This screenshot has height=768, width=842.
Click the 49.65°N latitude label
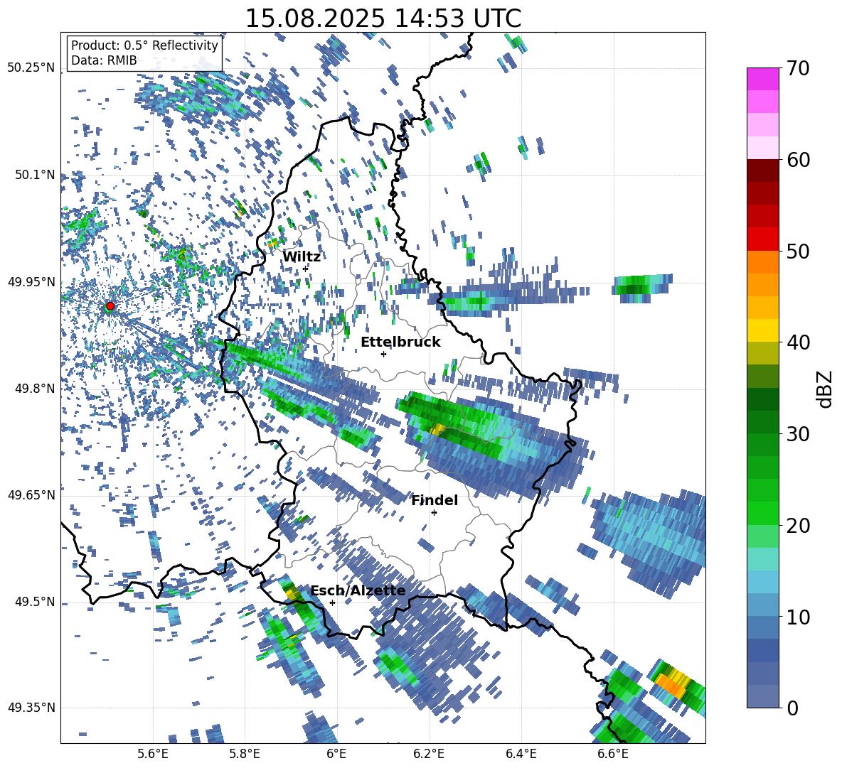point(31,494)
